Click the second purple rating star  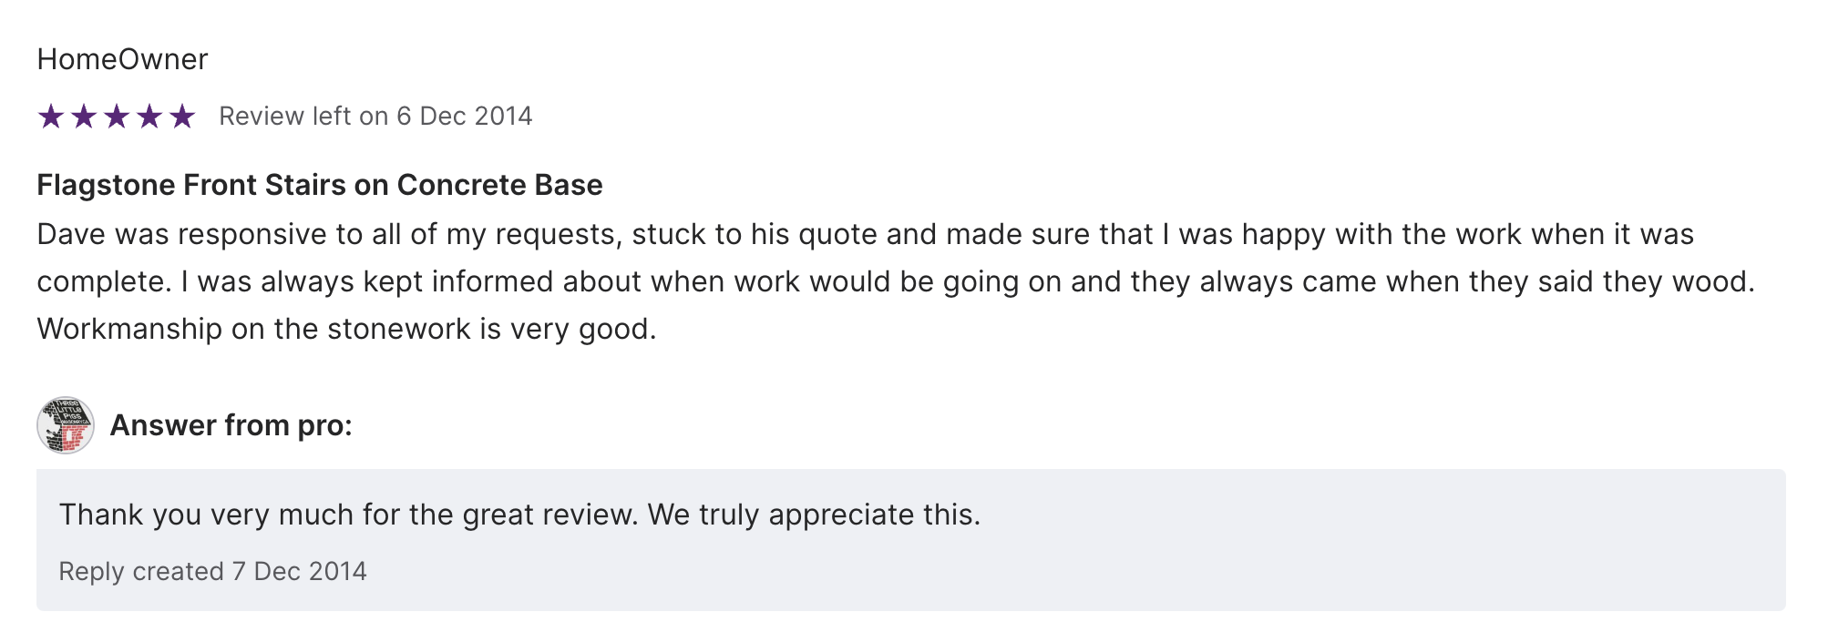tap(84, 117)
